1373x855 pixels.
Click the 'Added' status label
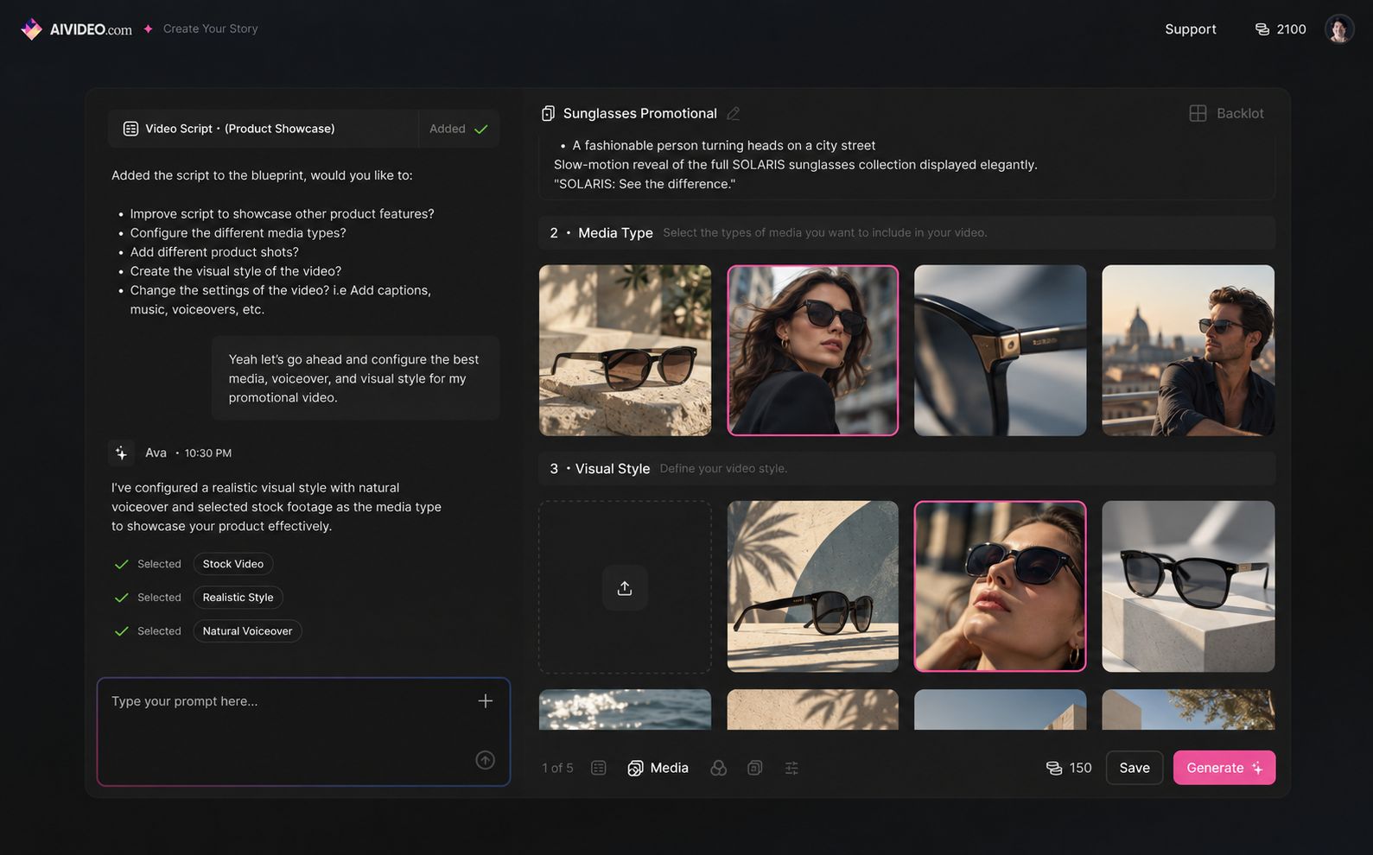click(448, 129)
